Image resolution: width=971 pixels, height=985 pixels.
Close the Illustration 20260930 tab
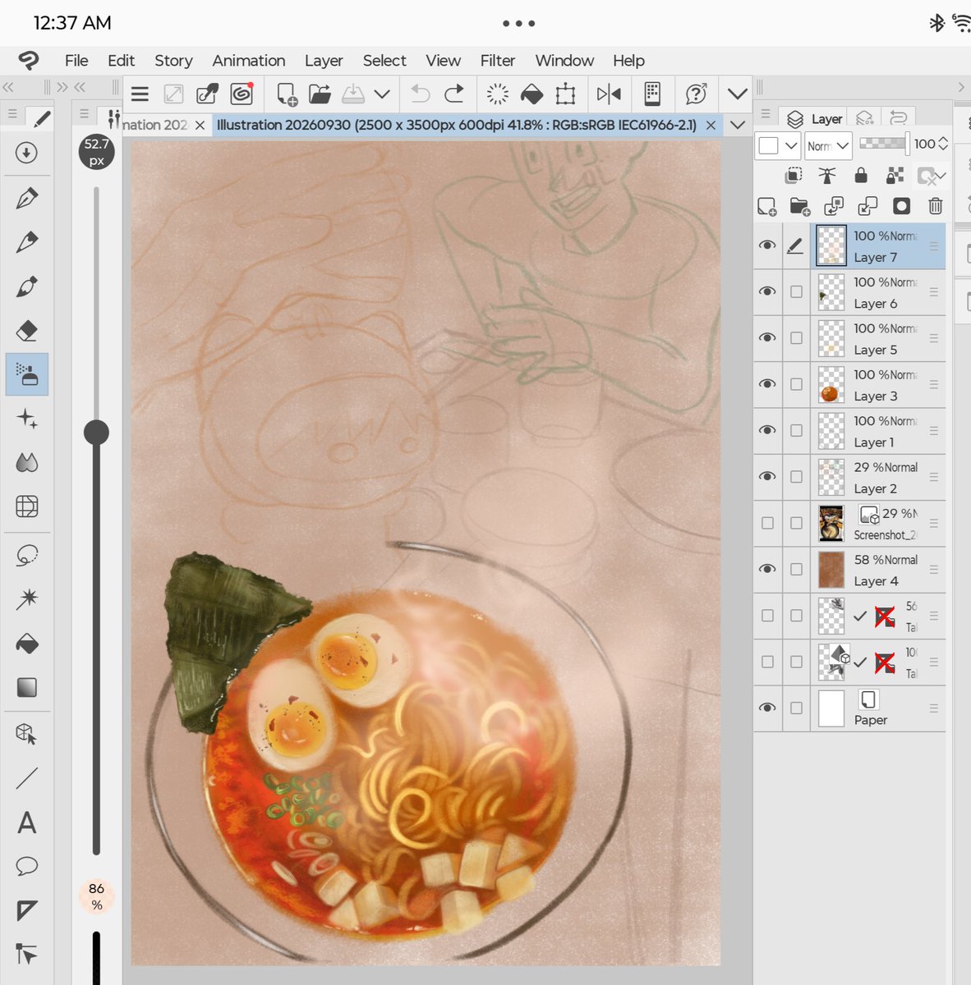[x=711, y=125]
